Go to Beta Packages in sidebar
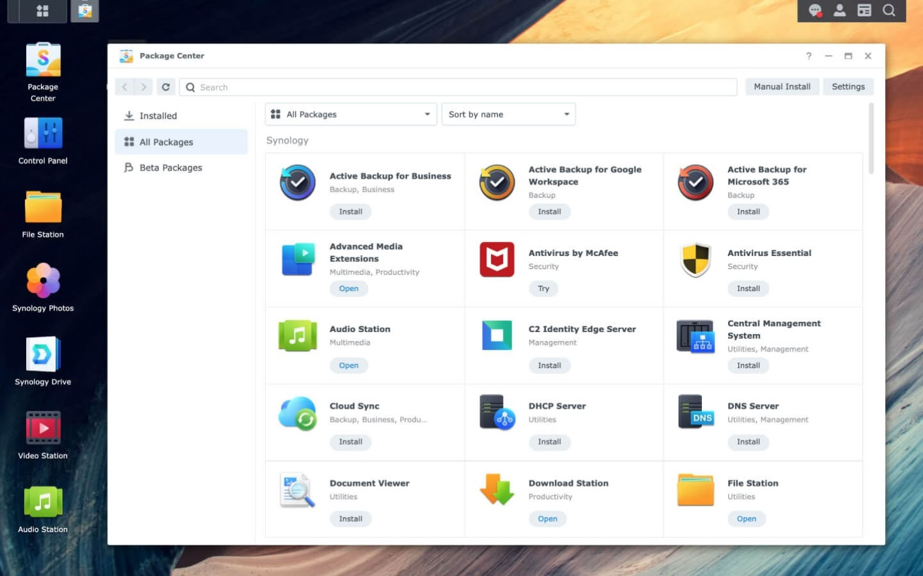Viewport: 923px width, 576px height. (x=171, y=167)
